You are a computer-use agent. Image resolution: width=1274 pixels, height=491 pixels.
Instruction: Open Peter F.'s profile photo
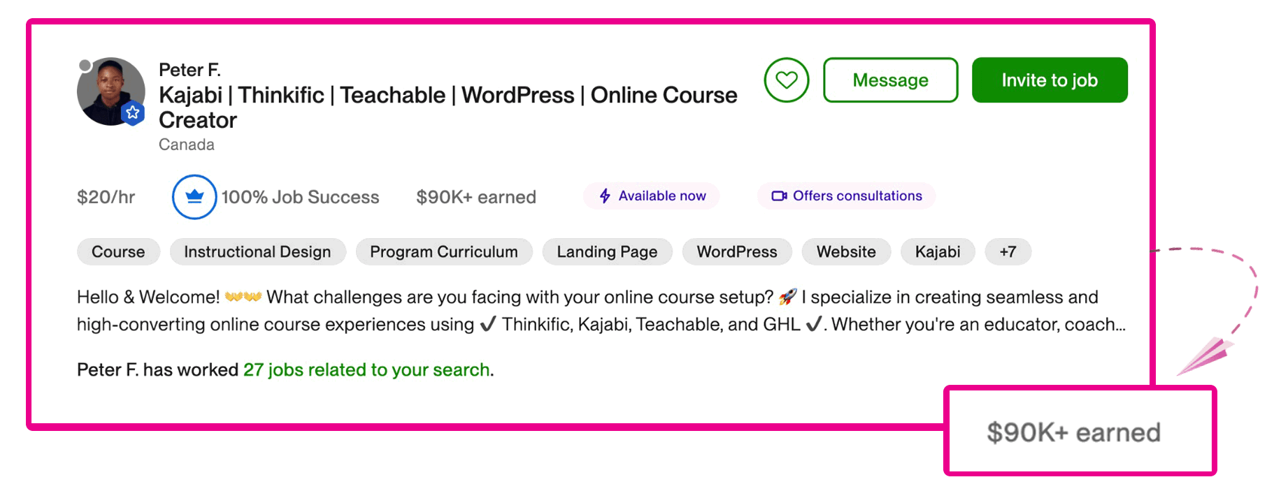pos(110,91)
